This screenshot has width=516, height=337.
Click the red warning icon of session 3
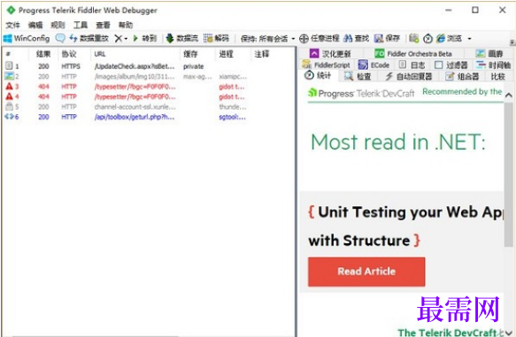pyautogui.click(x=9, y=86)
